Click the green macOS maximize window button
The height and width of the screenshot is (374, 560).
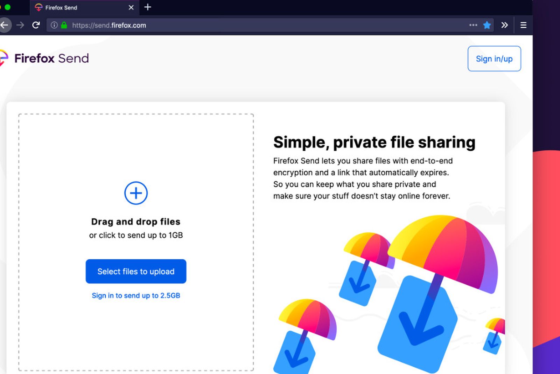tap(7, 7)
